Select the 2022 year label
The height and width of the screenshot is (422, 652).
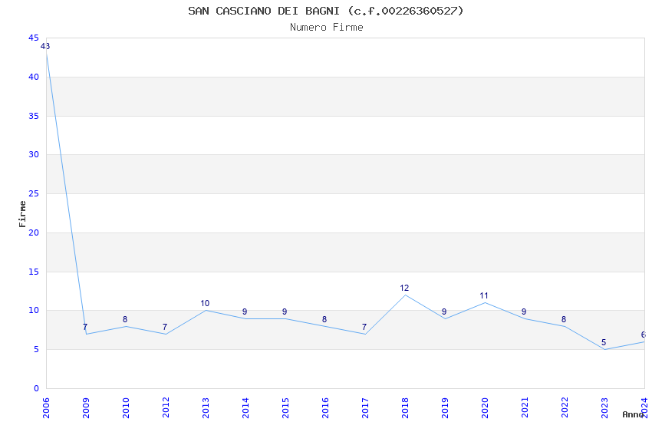click(x=565, y=408)
